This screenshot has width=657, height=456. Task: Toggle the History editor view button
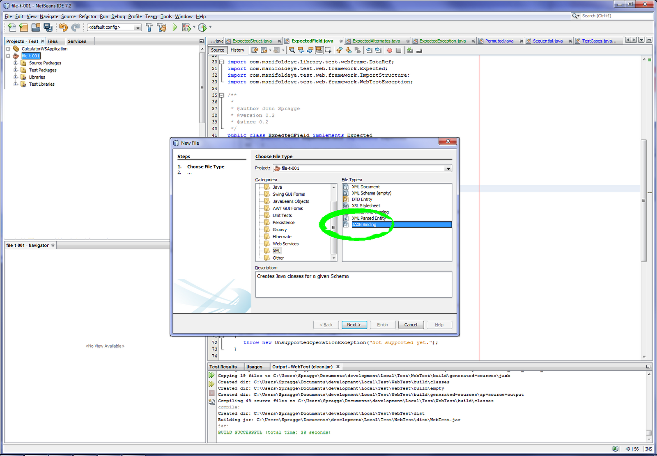pos(237,50)
